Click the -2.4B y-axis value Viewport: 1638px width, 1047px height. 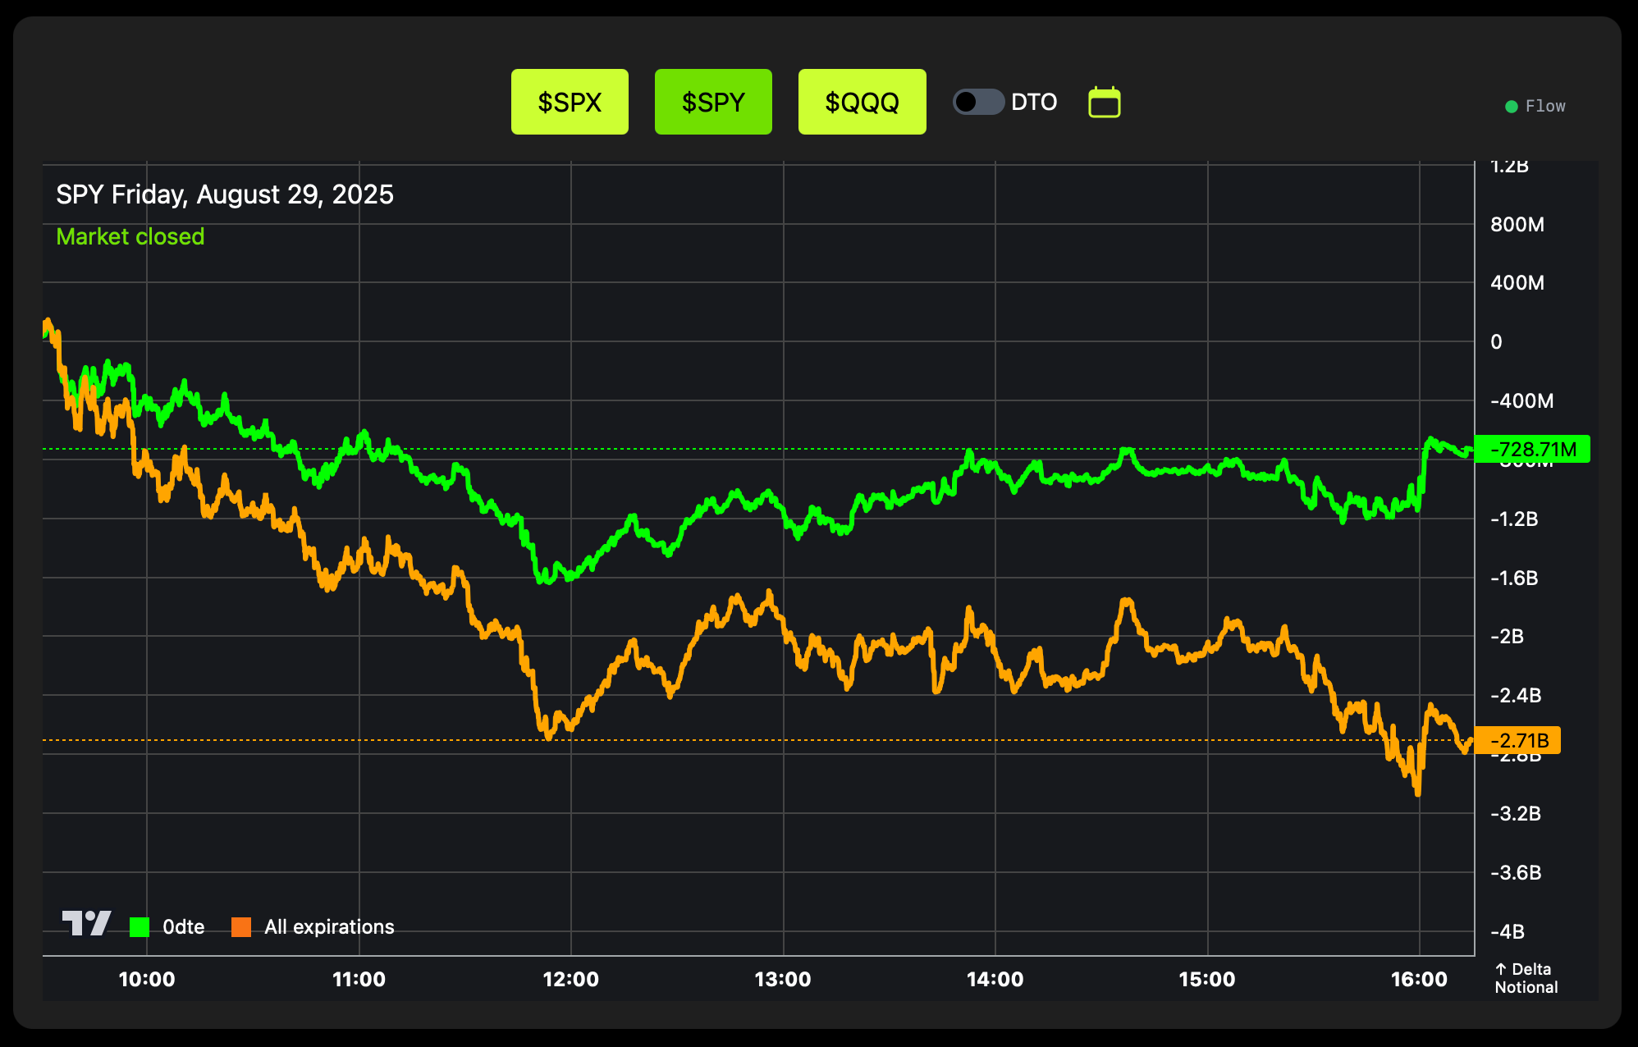(x=1516, y=696)
